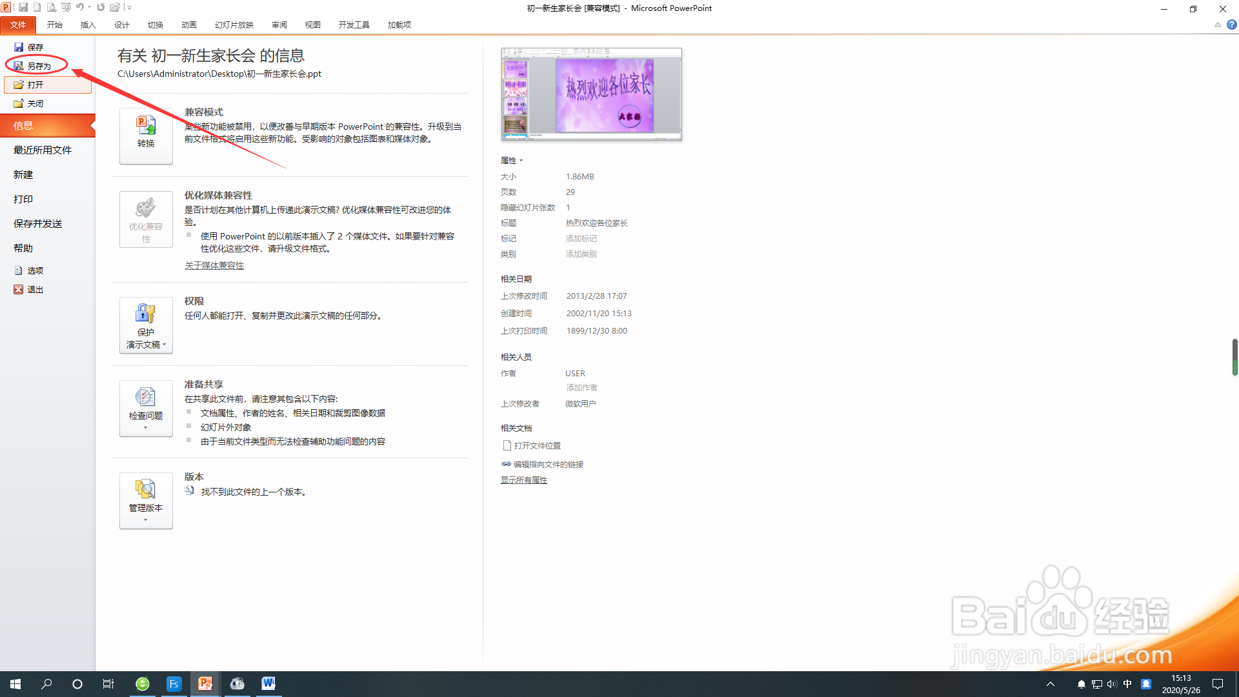Open the Customize Quick Access Toolbar dropdown
Viewport: 1239px width, 697px height.
(x=129, y=8)
